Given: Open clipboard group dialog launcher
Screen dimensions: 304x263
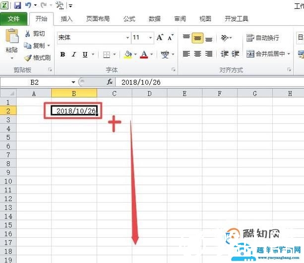Looking at the screenshot, I should [x=50, y=69].
